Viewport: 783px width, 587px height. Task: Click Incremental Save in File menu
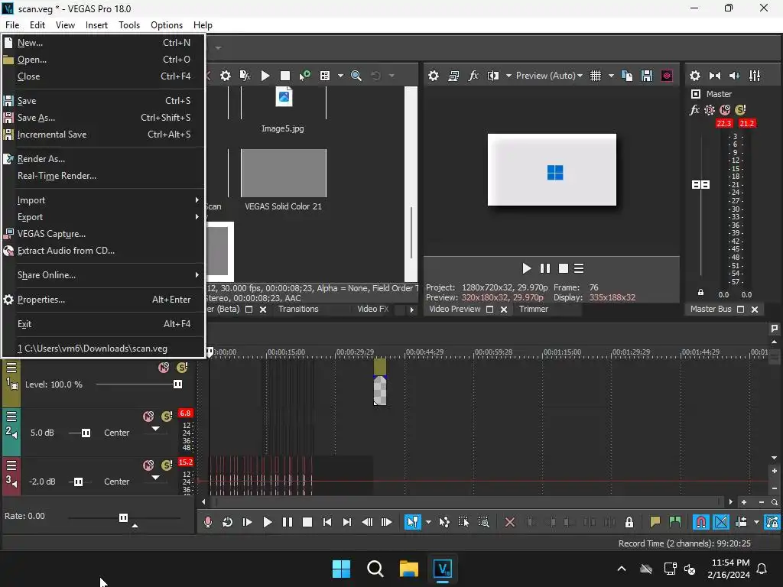coord(103,135)
